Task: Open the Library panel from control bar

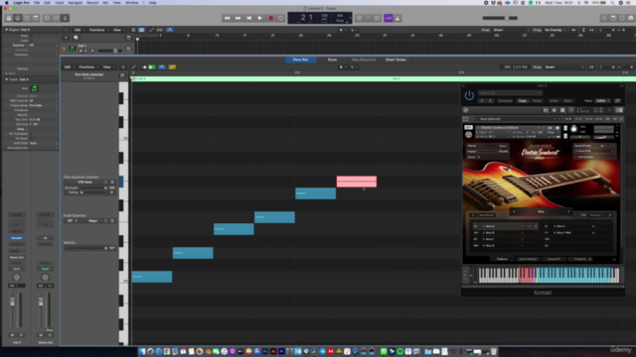Action: click(9, 18)
